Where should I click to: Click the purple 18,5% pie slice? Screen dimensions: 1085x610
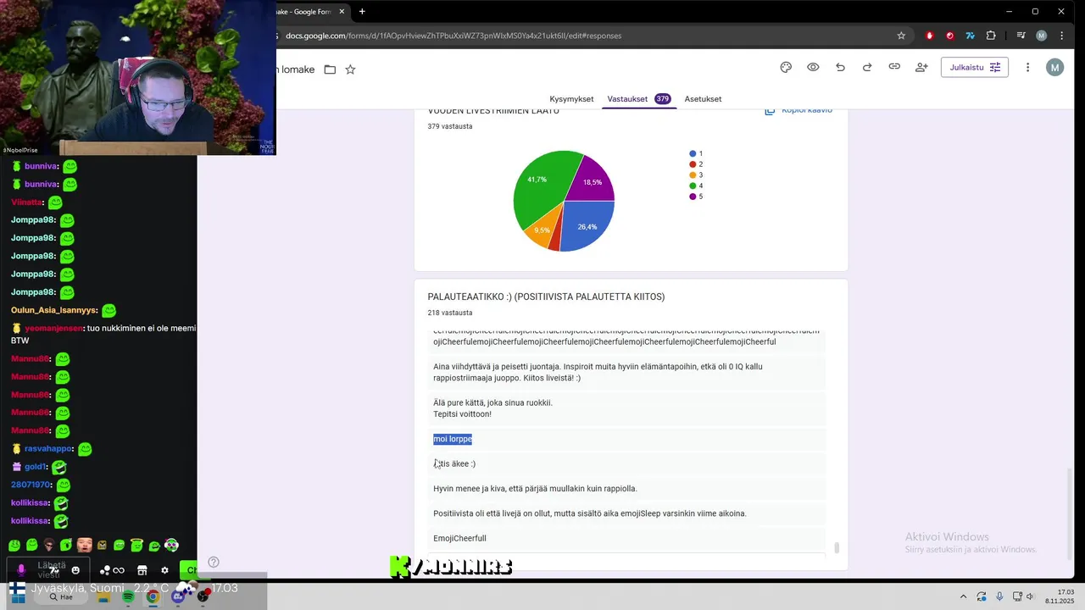(x=592, y=180)
